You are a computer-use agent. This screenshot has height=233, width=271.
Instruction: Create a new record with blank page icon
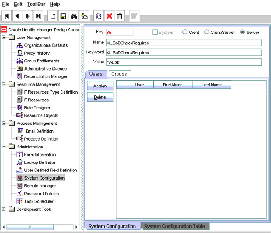pos(52,16)
